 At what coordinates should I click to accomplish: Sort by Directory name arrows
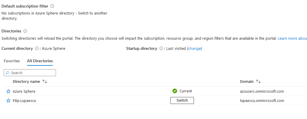coord(45,81)
